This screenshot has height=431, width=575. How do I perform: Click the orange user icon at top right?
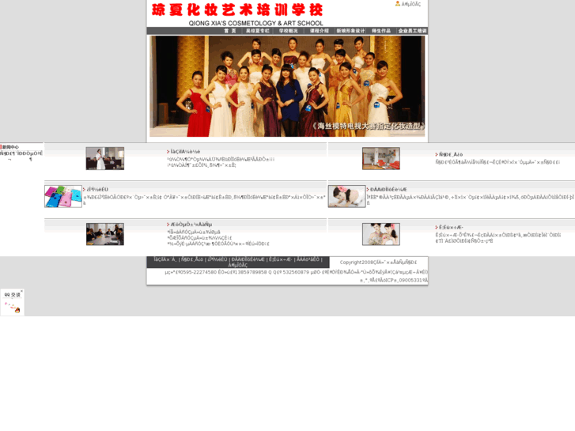tap(398, 4)
